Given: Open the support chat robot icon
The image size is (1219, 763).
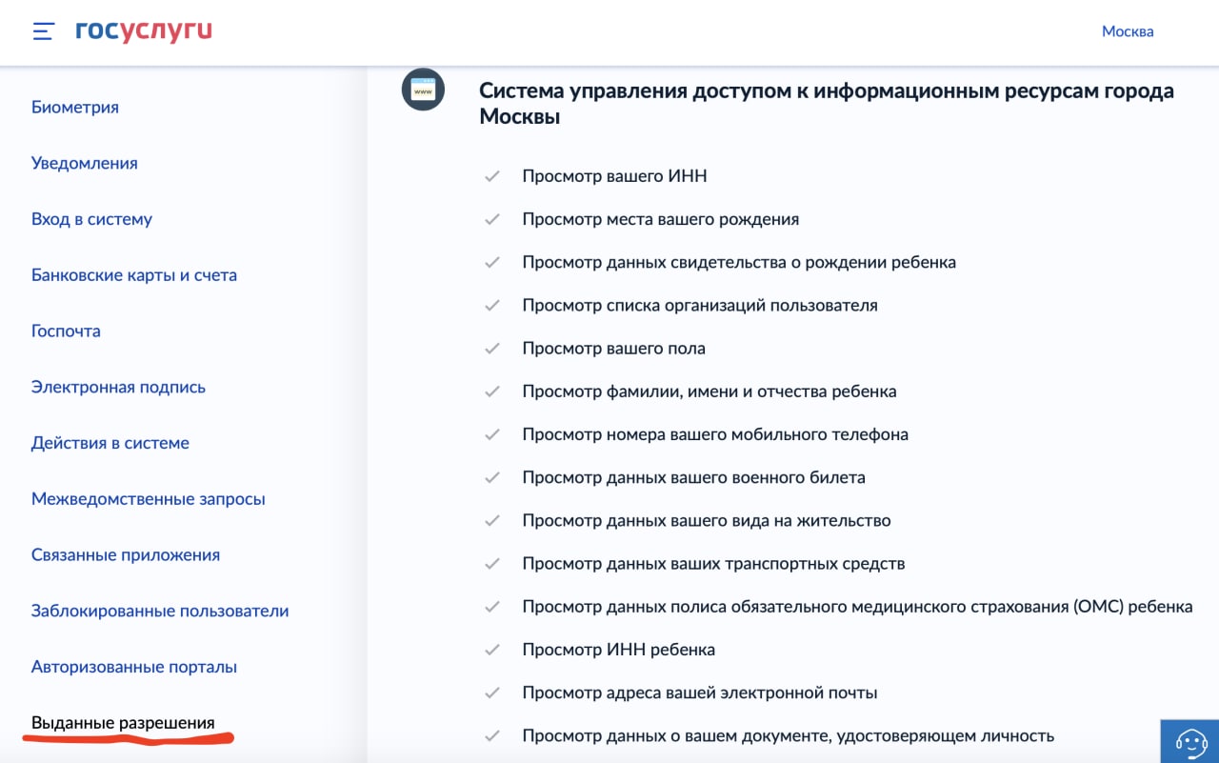Looking at the screenshot, I should [1191, 742].
